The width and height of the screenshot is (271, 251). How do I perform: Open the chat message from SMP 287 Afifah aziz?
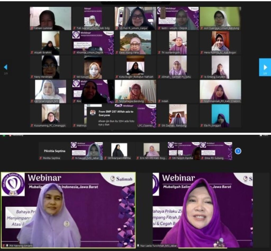coord(112,118)
